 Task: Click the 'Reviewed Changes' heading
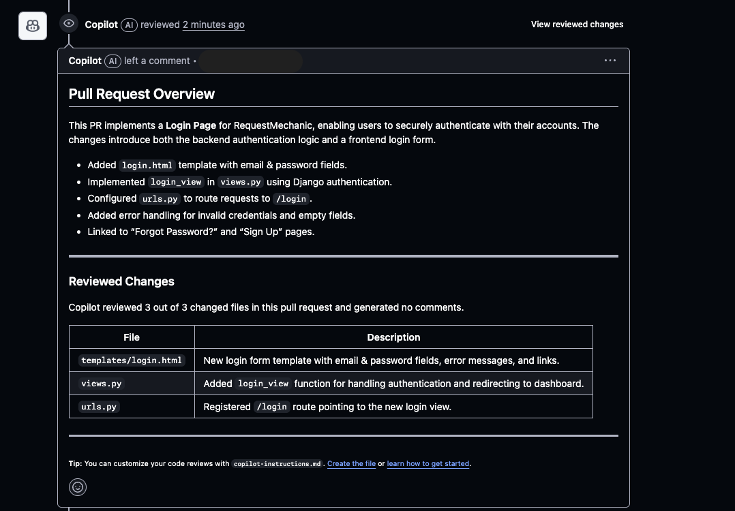(x=121, y=281)
